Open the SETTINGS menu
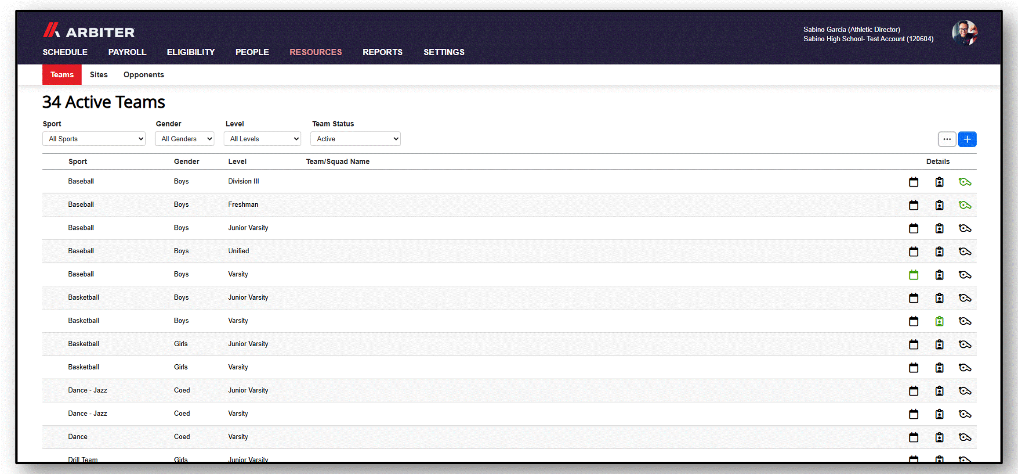The width and height of the screenshot is (1018, 474). (x=444, y=52)
